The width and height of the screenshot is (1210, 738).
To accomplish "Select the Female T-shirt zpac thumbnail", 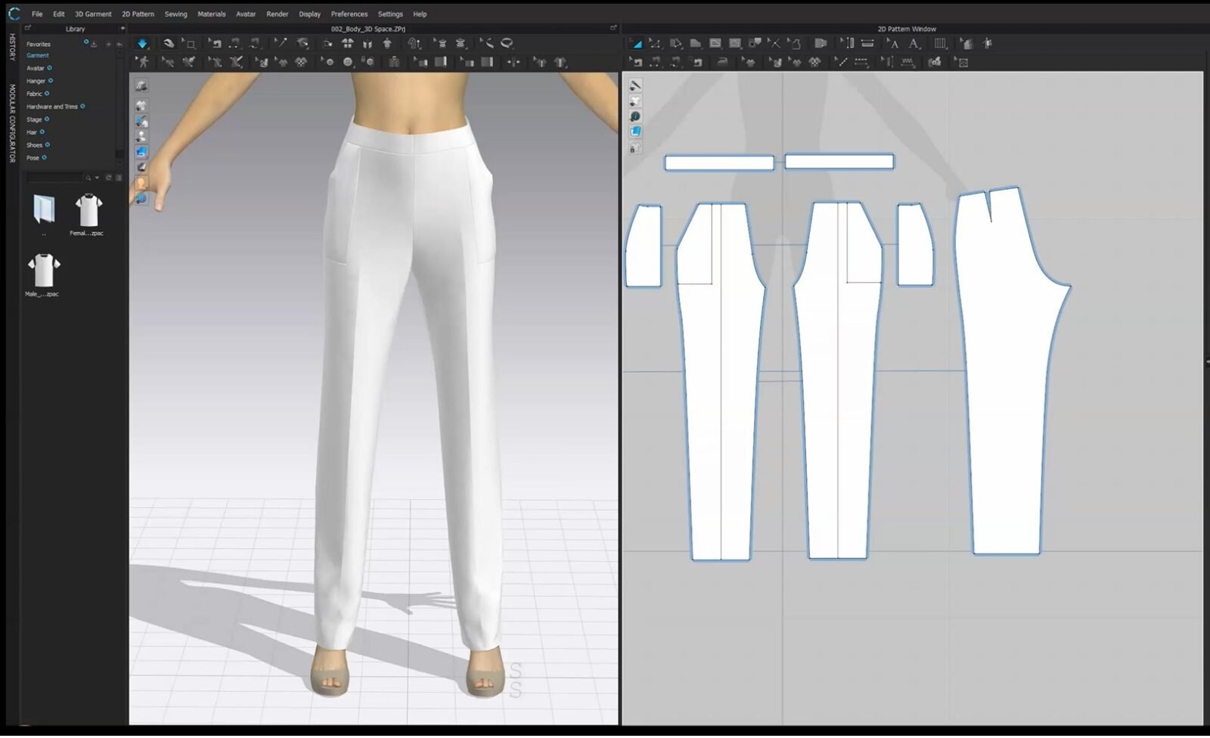I will pos(88,211).
